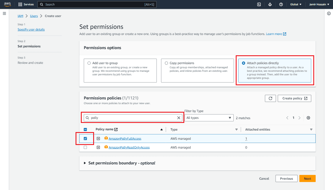Expand AmazonPollyReadOnlyAccess policy details
This screenshot has height=190, width=333.
98,147
